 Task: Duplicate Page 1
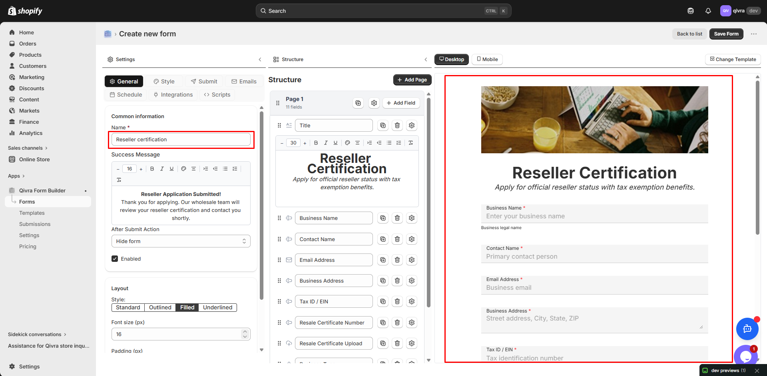click(x=358, y=103)
